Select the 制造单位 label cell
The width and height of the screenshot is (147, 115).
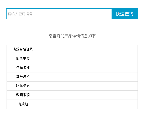click(x=23, y=59)
